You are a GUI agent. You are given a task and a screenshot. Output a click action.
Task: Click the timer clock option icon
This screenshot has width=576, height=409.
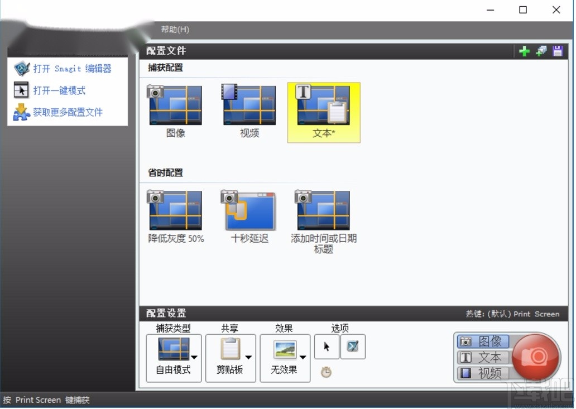326,372
